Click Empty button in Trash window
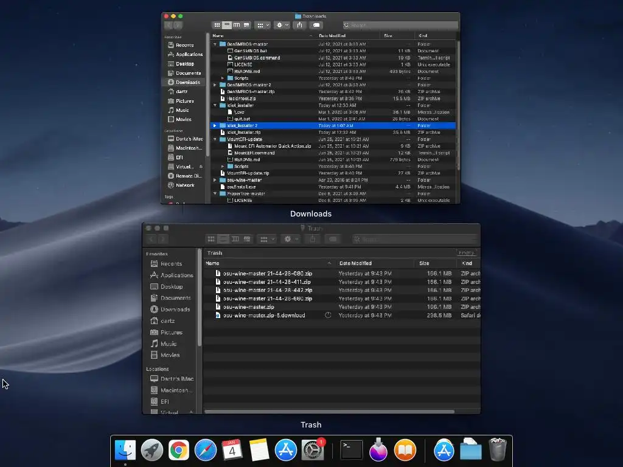The width and height of the screenshot is (623, 467). tap(466, 253)
